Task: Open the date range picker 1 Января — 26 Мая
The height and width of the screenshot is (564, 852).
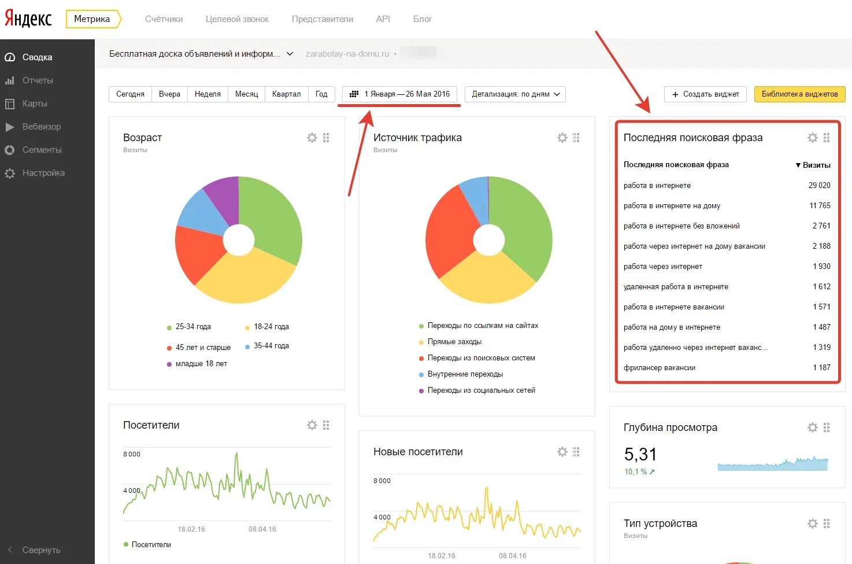Action: pyautogui.click(x=399, y=94)
